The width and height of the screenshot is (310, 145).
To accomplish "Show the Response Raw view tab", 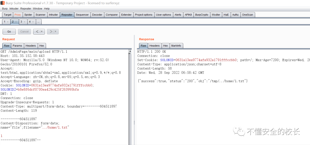I will click(144, 46).
